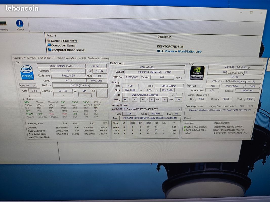The width and height of the screenshot is (270, 202).
Task: Click the ECC No field
Action: tap(176, 114)
